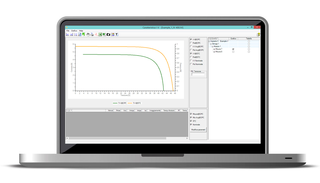
Task: Open the File menu
Action: pyautogui.click(x=68, y=31)
